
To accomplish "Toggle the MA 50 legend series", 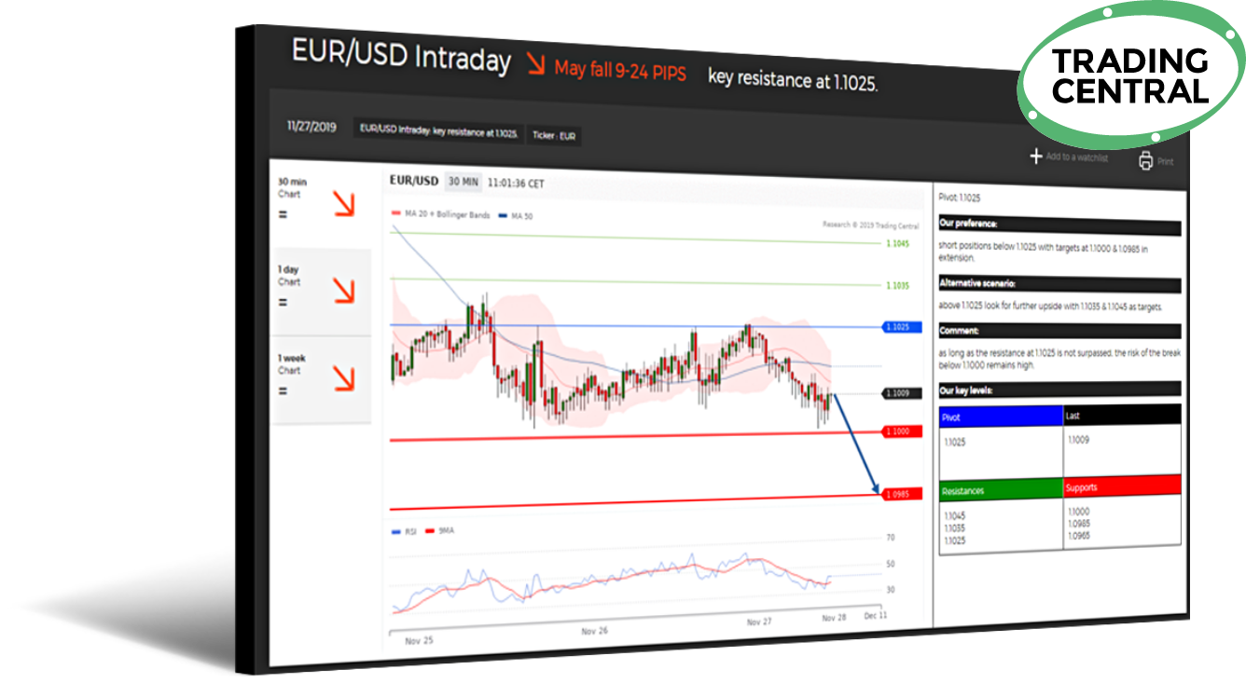I will tap(519, 215).
